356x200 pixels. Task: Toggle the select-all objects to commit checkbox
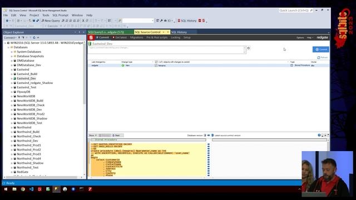click(x=156, y=62)
